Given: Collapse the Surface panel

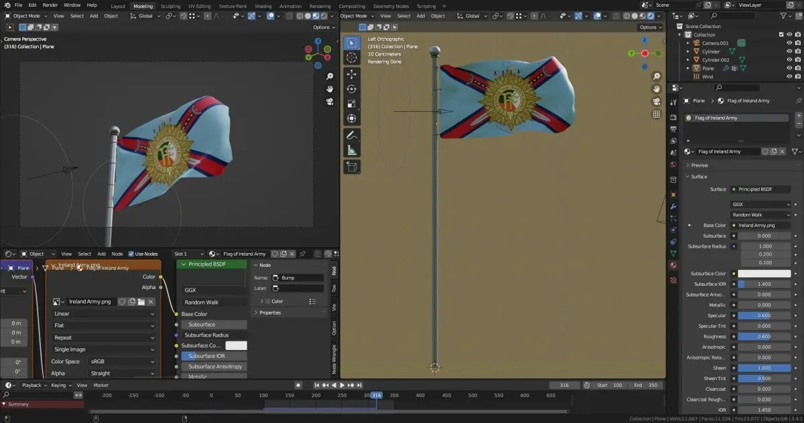Looking at the screenshot, I should tap(699, 177).
